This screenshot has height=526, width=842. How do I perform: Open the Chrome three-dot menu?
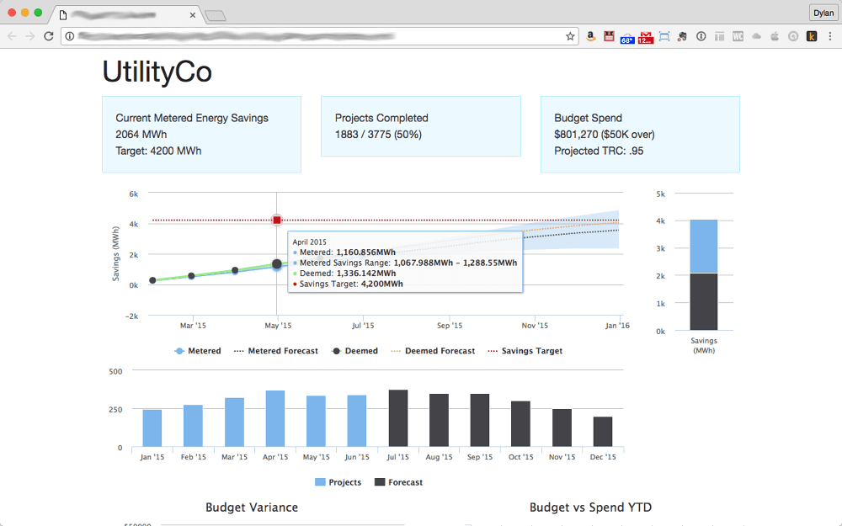click(830, 36)
